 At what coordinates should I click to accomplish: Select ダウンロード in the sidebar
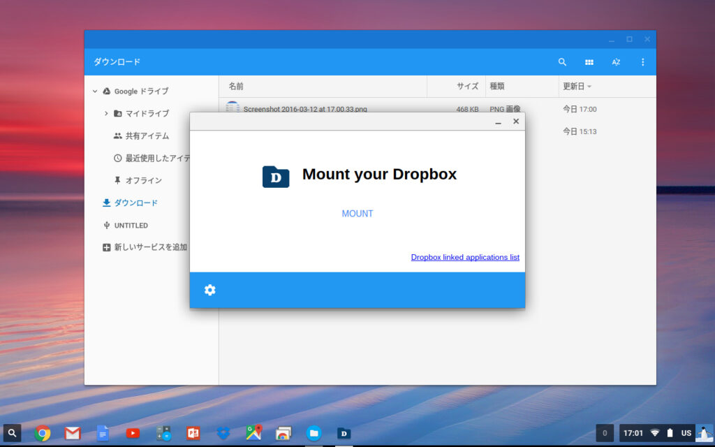pyautogui.click(x=130, y=203)
